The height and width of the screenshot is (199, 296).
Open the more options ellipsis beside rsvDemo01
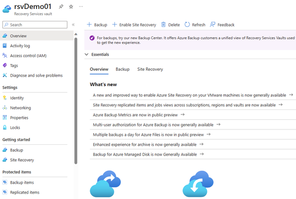81,6
